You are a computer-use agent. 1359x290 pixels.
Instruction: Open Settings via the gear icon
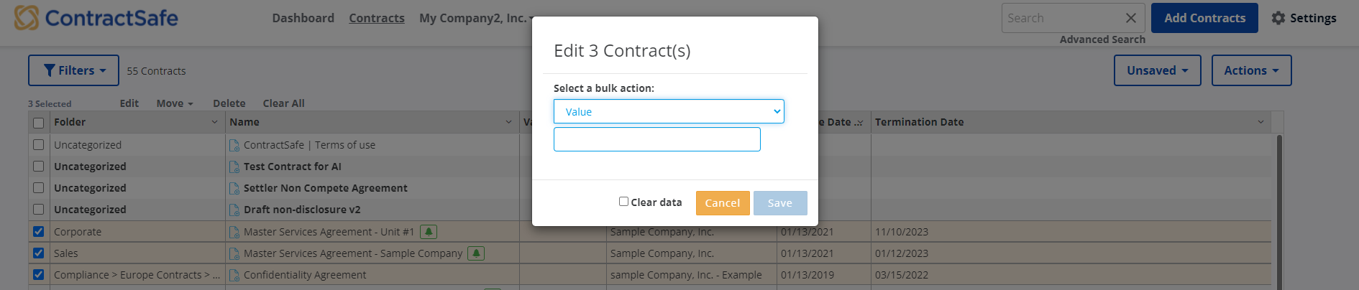pyautogui.click(x=1278, y=18)
